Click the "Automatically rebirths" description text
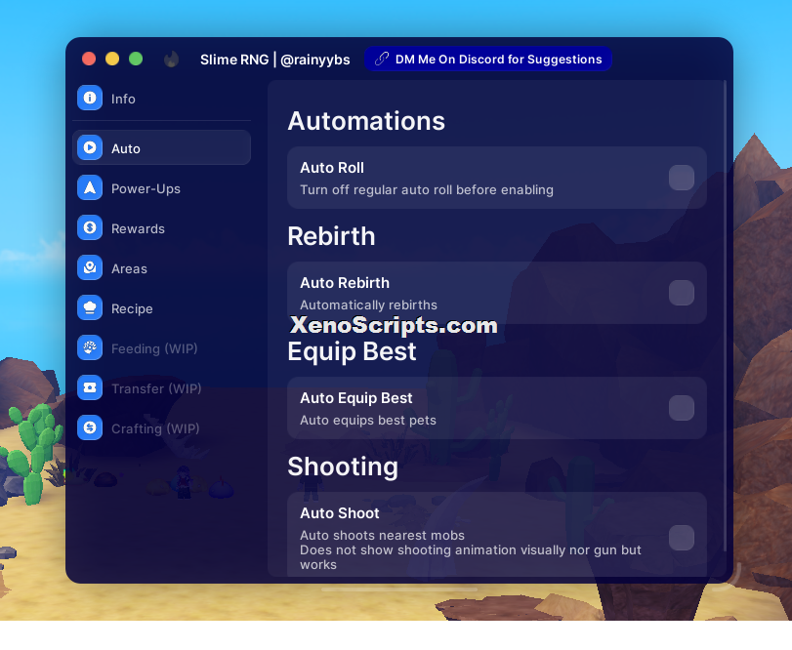The width and height of the screenshot is (792, 650). [369, 305]
